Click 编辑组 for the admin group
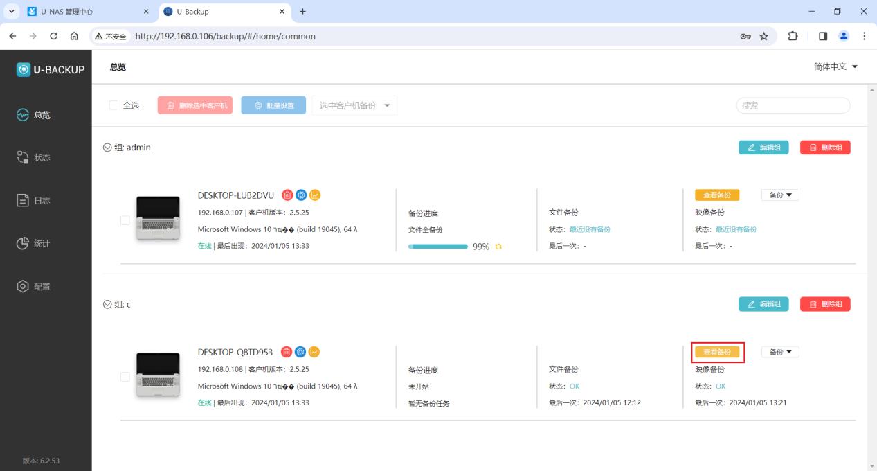The height and width of the screenshot is (471, 877). (763, 147)
